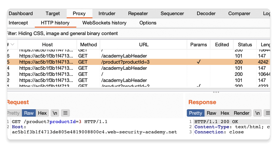Image resolution: width=277 pixels, height=152 pixels.
Task: Switch Request view to Hex
Action: pos(42,113)
